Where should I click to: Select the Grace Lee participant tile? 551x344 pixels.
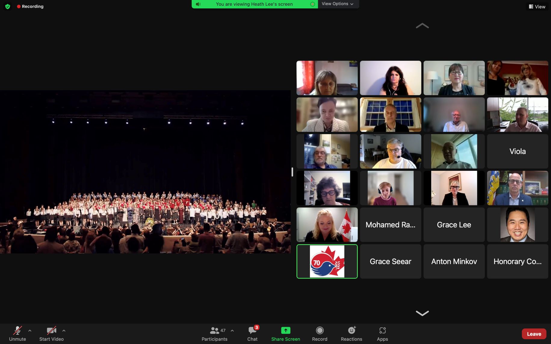pos(454,225)
